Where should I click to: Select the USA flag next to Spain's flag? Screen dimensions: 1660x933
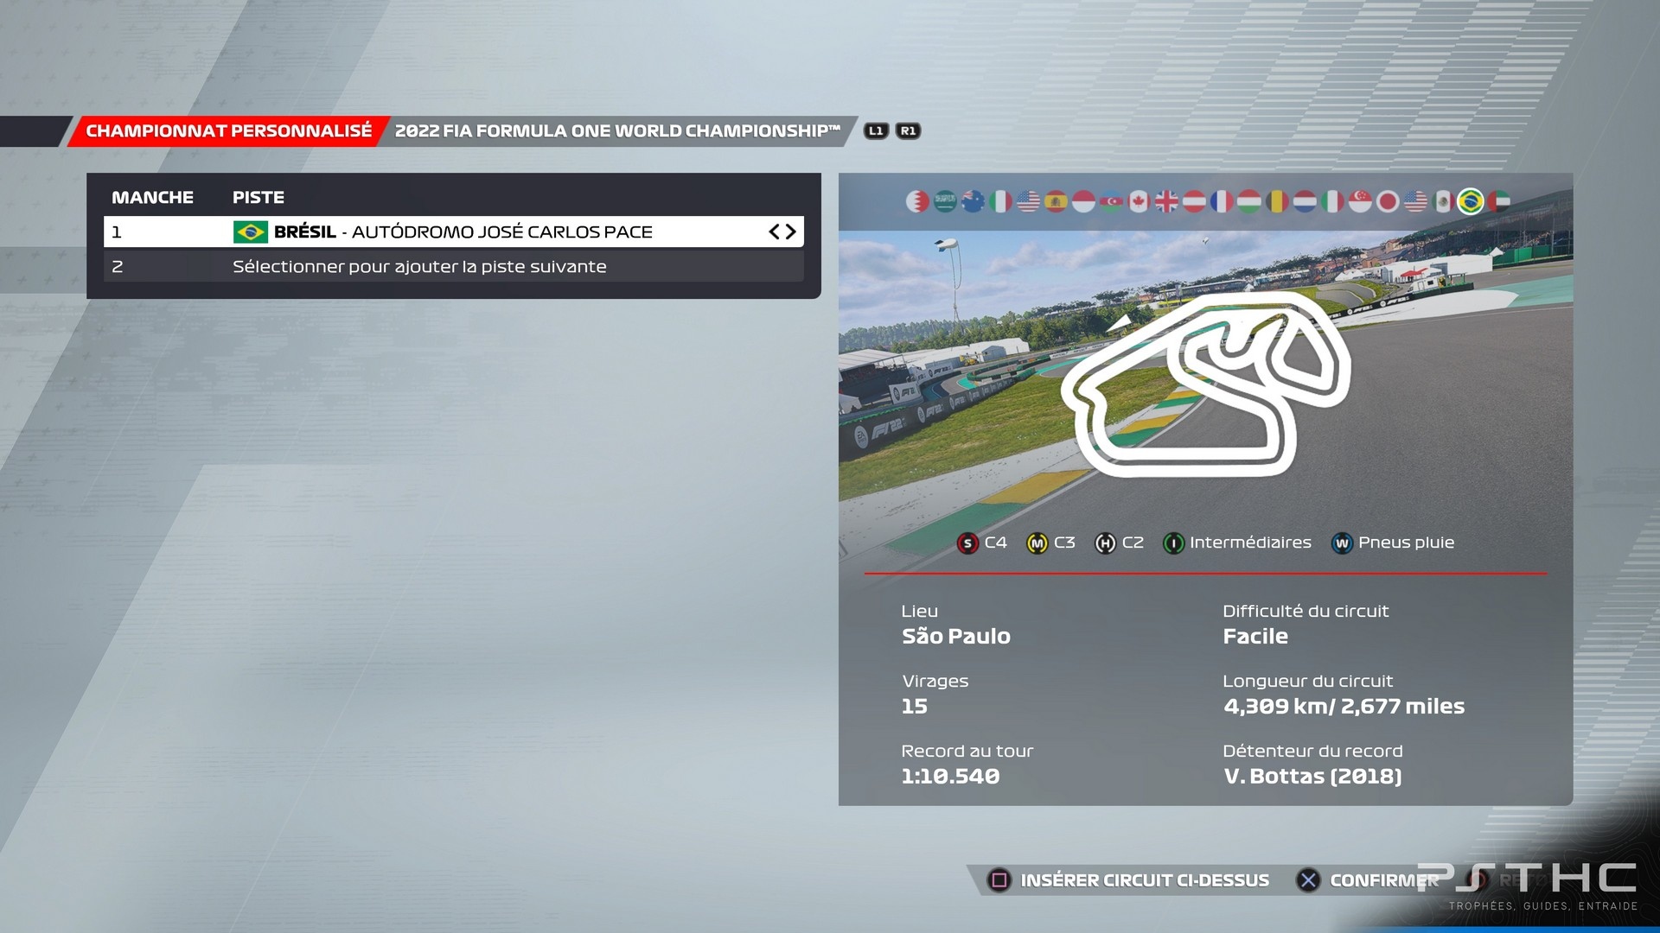[1028, 201]
